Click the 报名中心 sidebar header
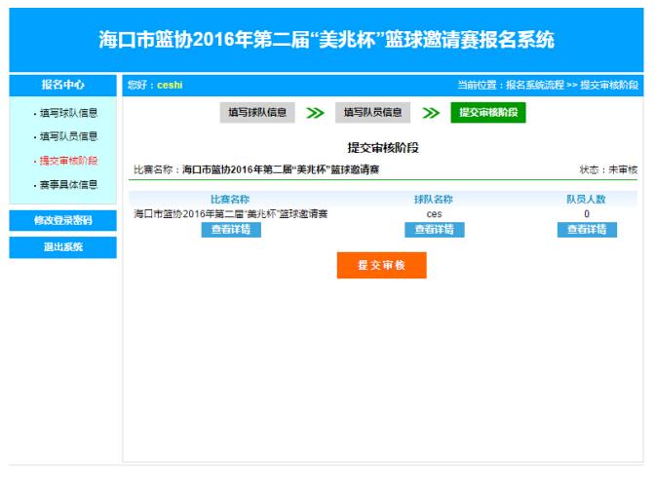This screenshot has width=654, height=482. [x=63, y=85]
